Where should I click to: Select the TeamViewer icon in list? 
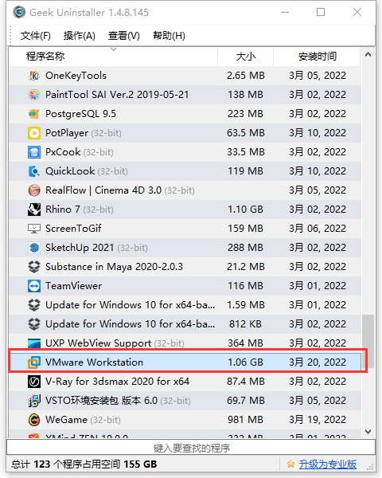[34, 286]
